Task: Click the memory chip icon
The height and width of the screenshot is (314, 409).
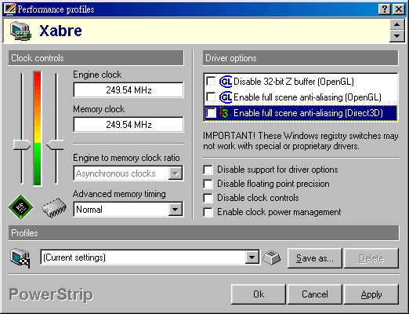Action: click(x=54, y=208)
